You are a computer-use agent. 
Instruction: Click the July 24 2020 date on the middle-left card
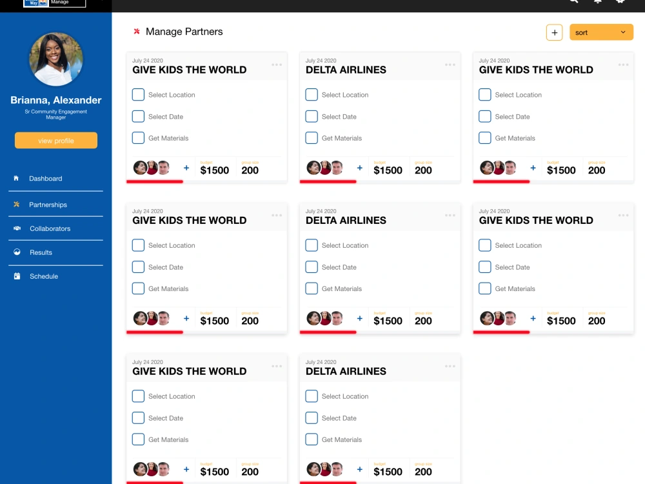[x=147, y=211]
